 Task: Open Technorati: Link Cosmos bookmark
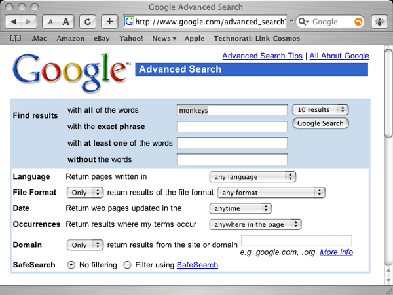[257, 39]
